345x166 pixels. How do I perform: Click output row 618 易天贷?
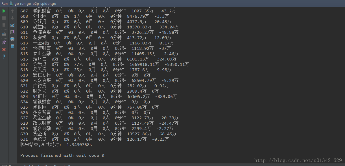coord(96,70)
